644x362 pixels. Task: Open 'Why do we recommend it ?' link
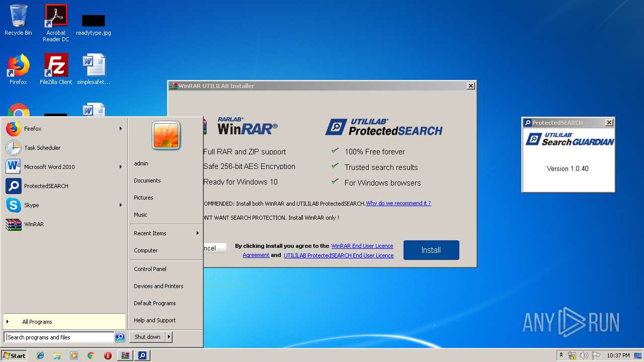coord(398,203)
